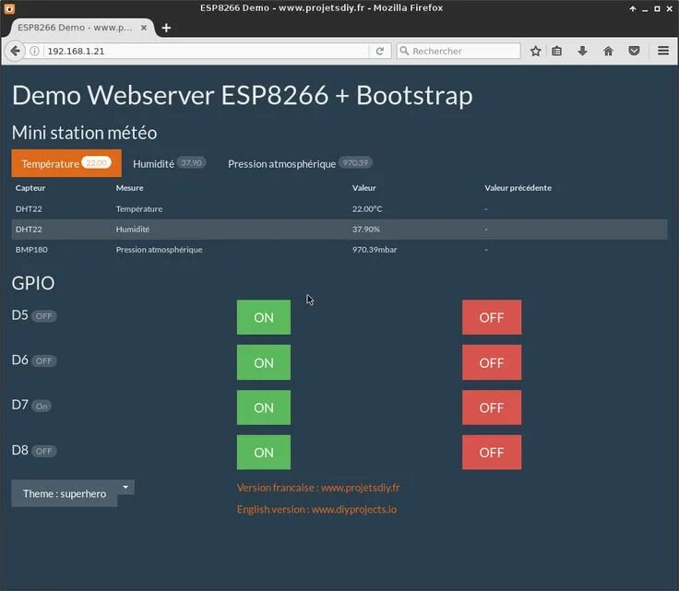This screenshot has height=591, width=679.
Task: Open the site information icon
Action: click(x=35, y=51)
